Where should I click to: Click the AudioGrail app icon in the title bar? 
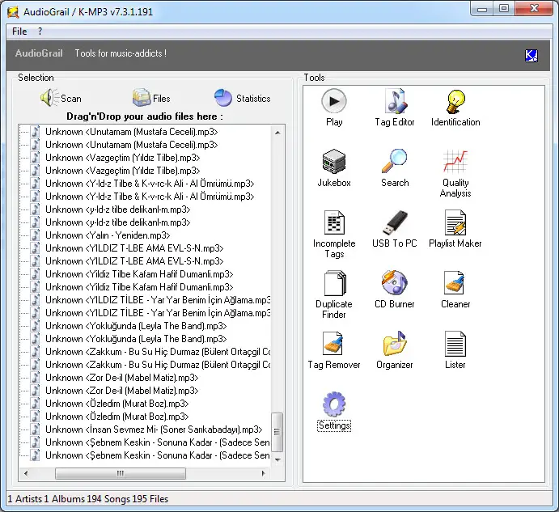[13, 12]
